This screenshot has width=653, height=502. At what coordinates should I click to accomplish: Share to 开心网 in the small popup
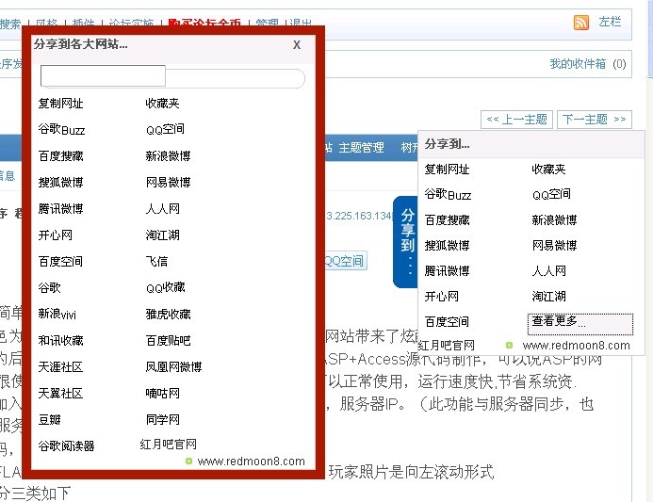(x=441, y=297)
